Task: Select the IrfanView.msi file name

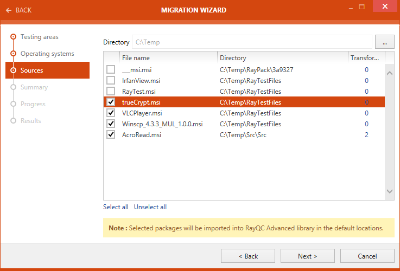Action: coord(141,81)
